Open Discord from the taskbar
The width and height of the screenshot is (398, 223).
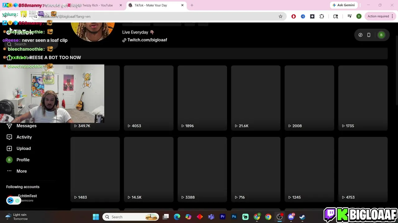[x=291, y=217]
